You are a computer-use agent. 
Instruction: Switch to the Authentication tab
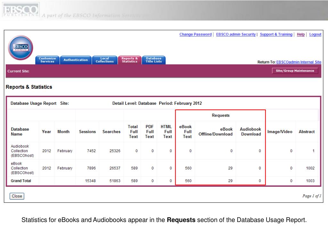click(76, 60)
